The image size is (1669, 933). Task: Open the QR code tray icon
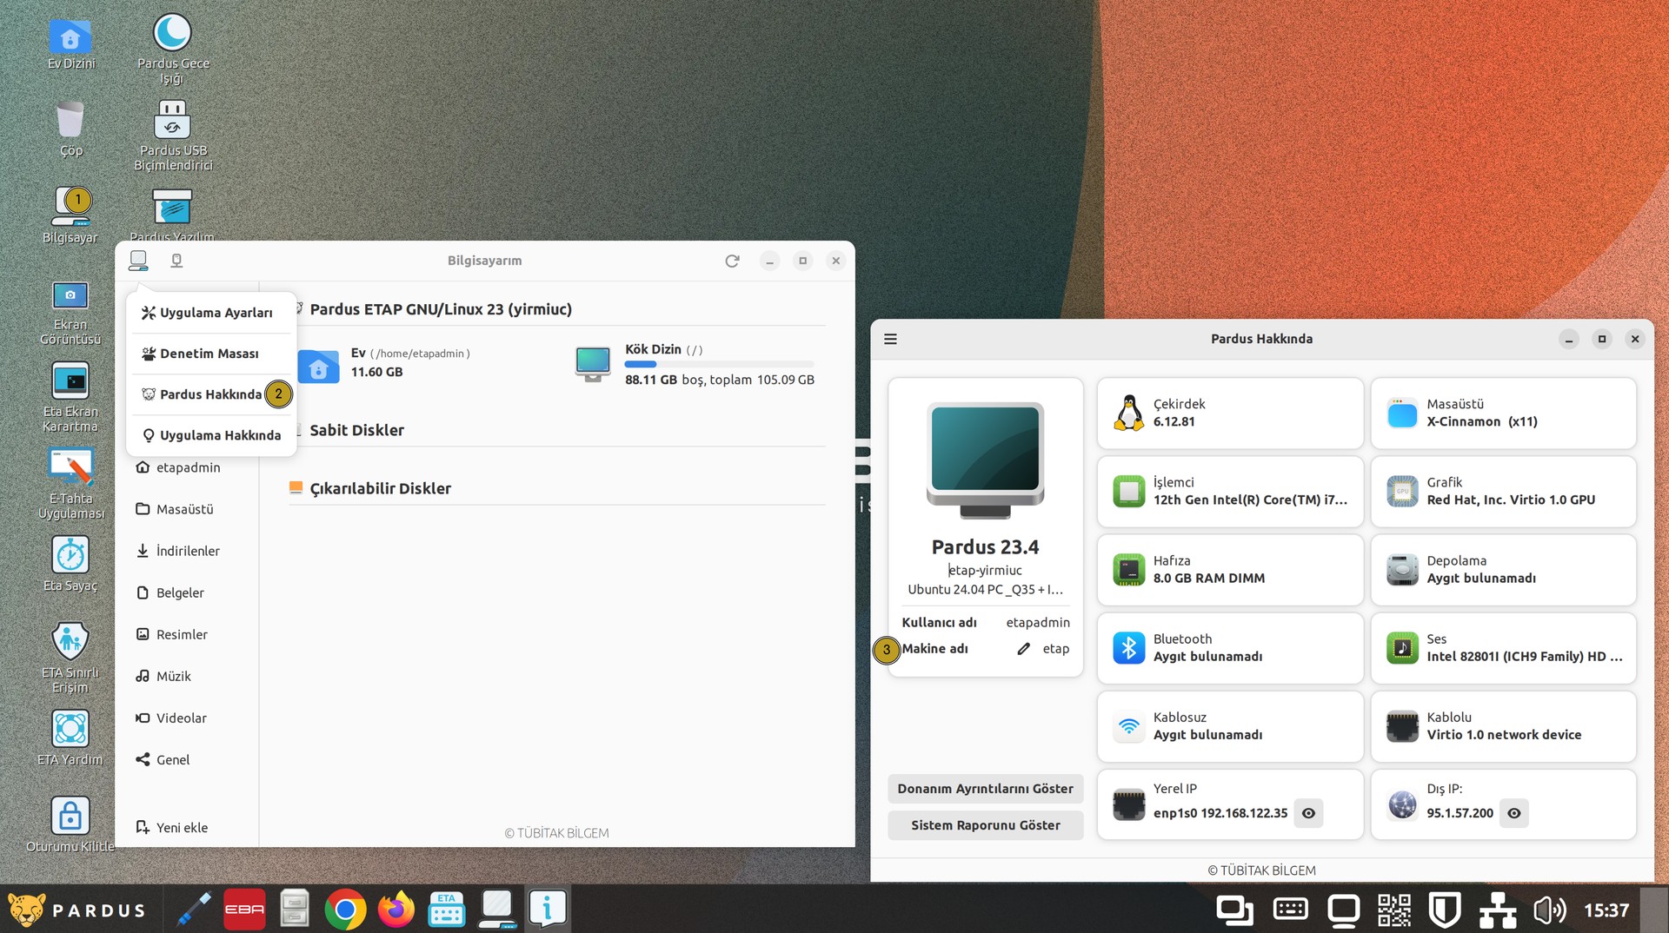tap(1394, 910)
